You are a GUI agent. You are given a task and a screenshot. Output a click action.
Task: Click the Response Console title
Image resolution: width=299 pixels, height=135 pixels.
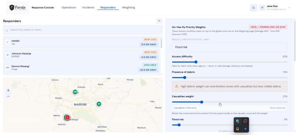coord(43,8)
